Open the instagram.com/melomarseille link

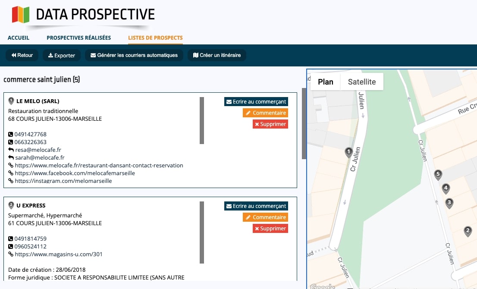point(63,181)
